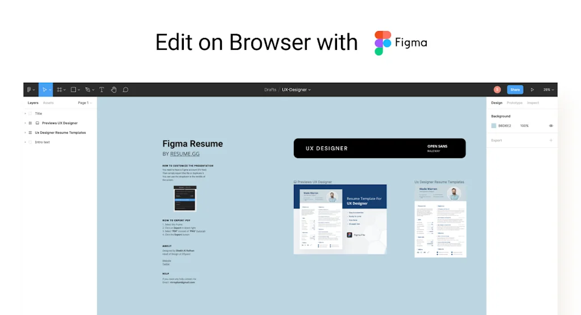581x315 pixels.
Task: Open the 29% zoom level dropdown
Action: click(x=548, y=90)
